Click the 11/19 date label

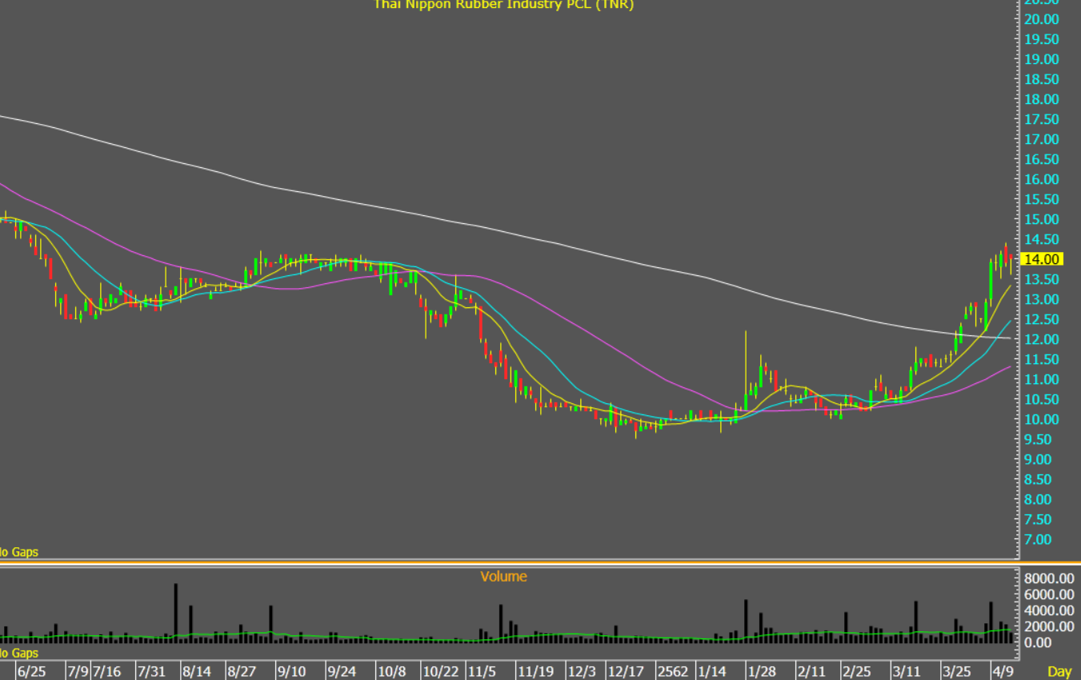[535, 670]
